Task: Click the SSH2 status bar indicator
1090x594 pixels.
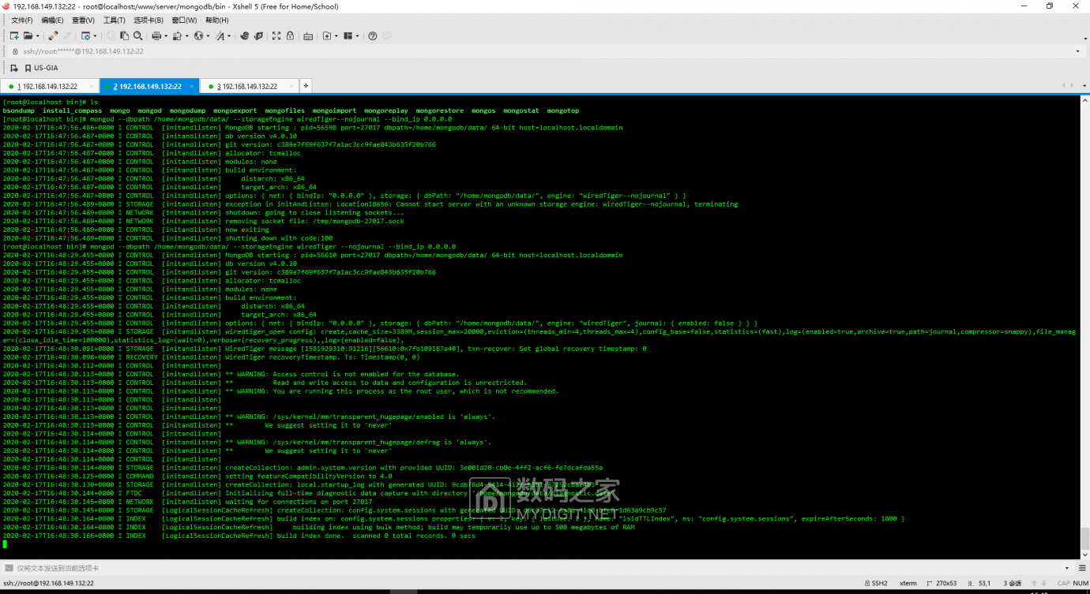Action: click(x=874, y=583)
